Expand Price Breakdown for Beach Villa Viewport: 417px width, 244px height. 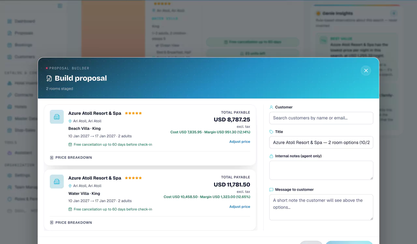(x=71, y=157)
